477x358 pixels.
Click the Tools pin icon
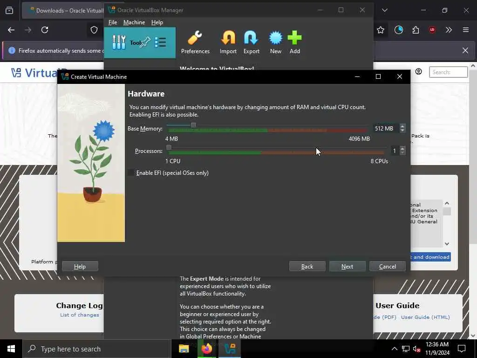pos(145,42)
